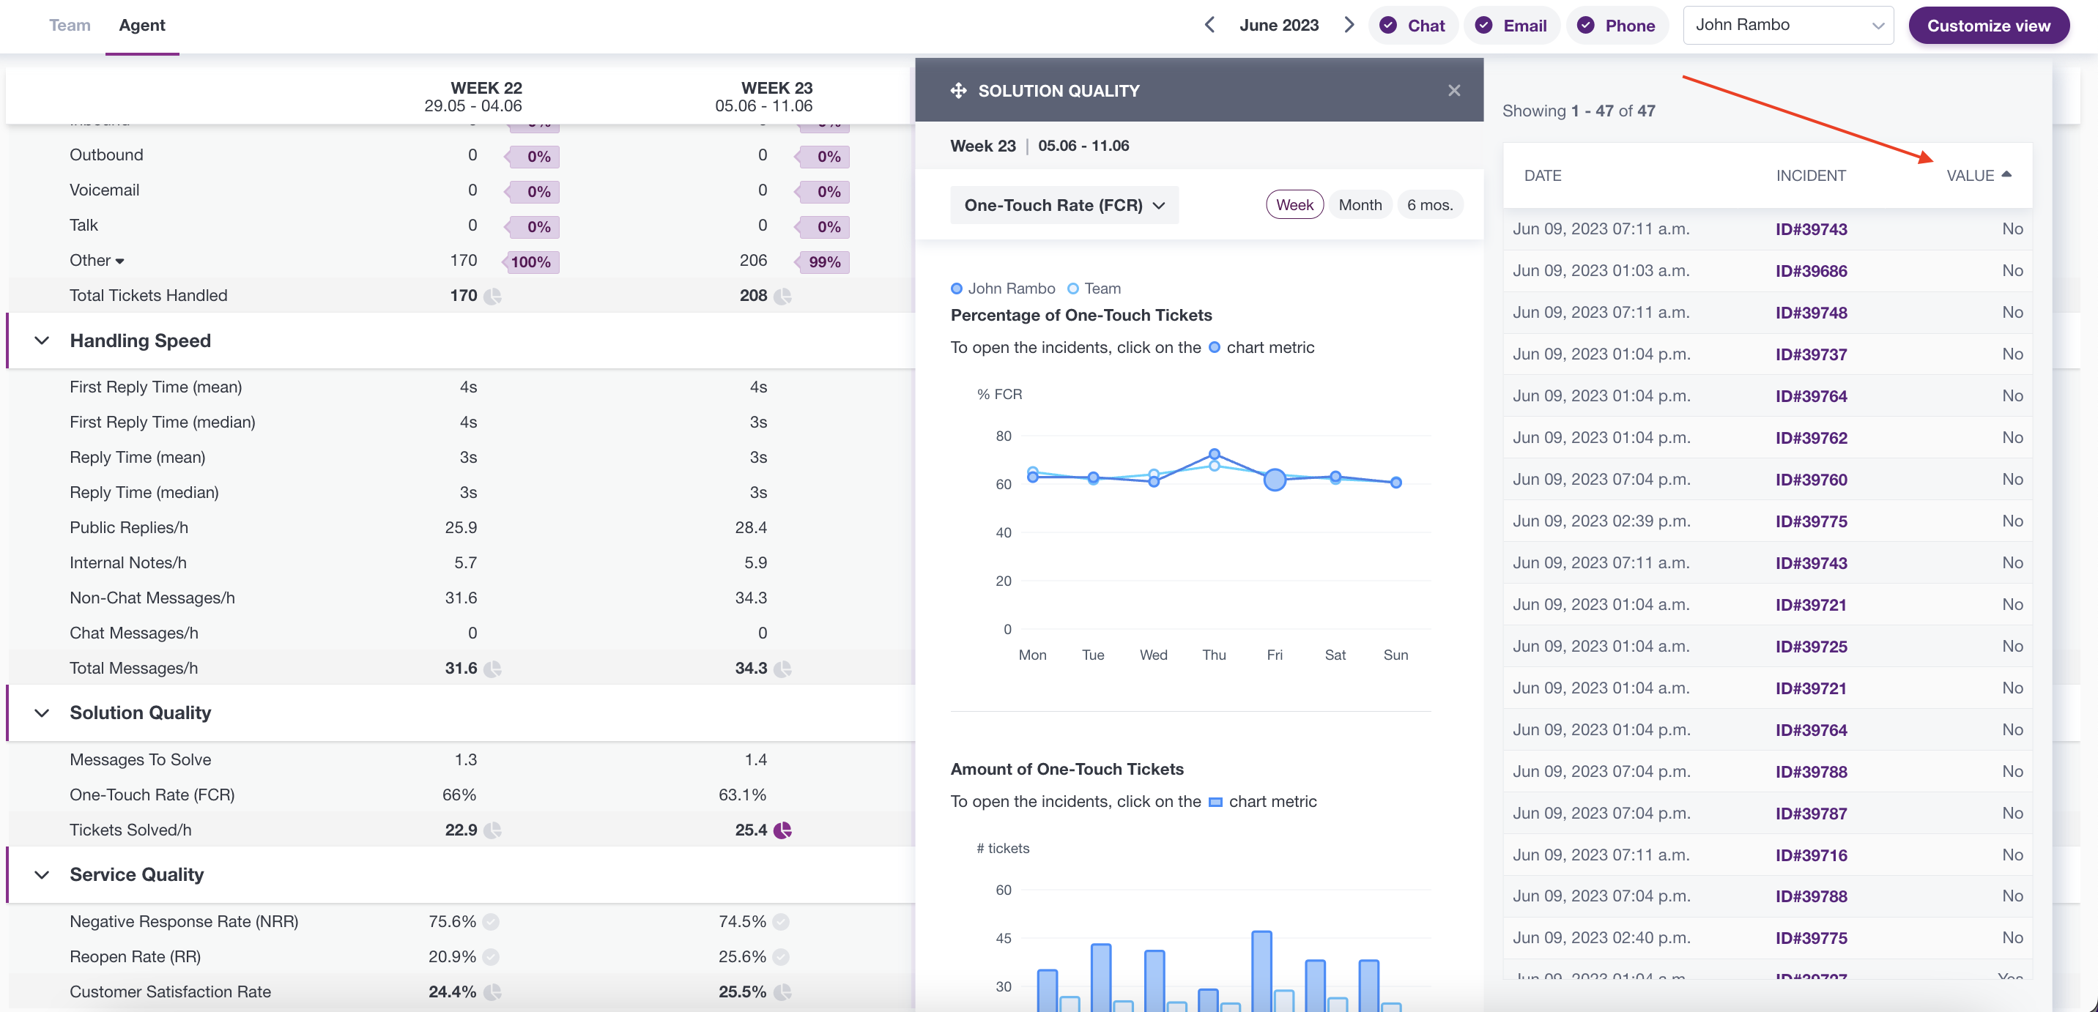Image resolution: width=2098 pixels, height=1012 pixels.
Task: Open the One-Touch Rate (FCR) metric dropdown
Action: coord(1064,205)
